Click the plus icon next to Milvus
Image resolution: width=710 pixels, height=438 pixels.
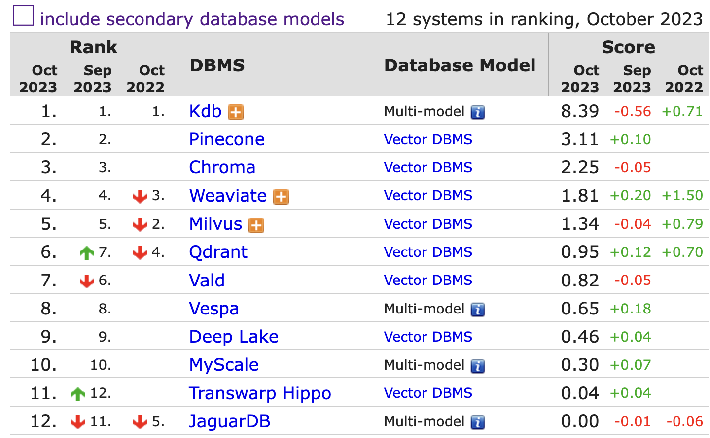coord(255,225)
